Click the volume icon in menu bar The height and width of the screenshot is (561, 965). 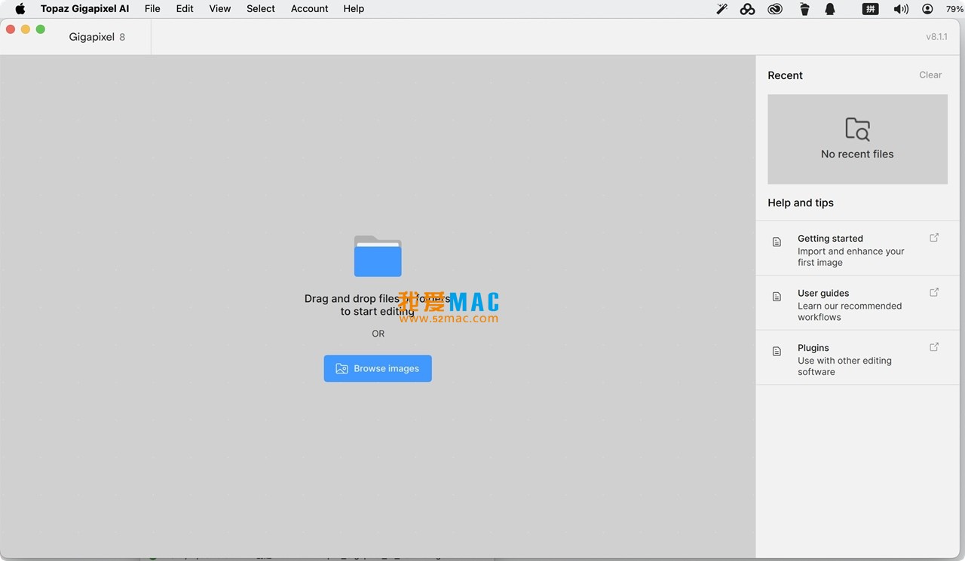[x=900, y=9]
